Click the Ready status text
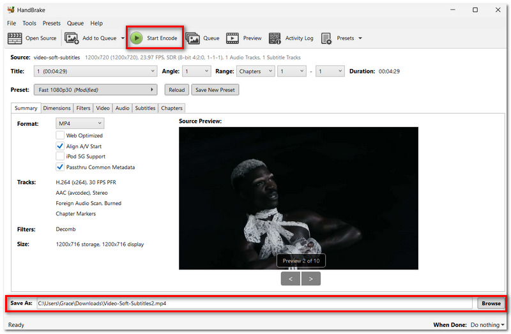Viewport: 511px width, 334px height. pos(17,325)
